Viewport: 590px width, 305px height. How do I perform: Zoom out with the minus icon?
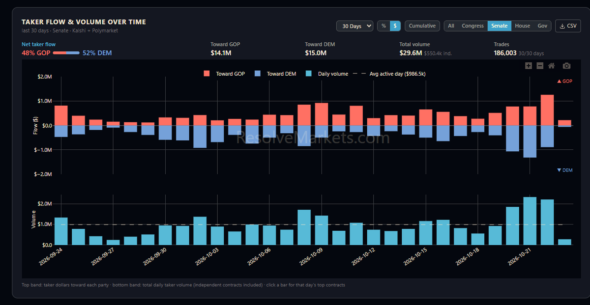coord(540,66)
